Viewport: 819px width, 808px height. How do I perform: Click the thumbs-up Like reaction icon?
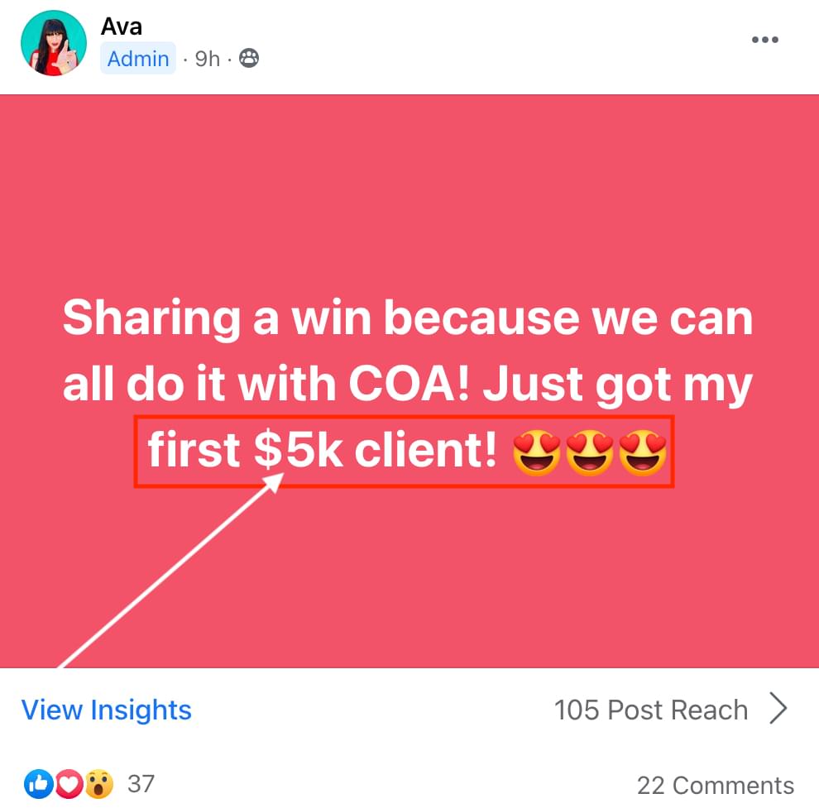(x=38, y=783)
